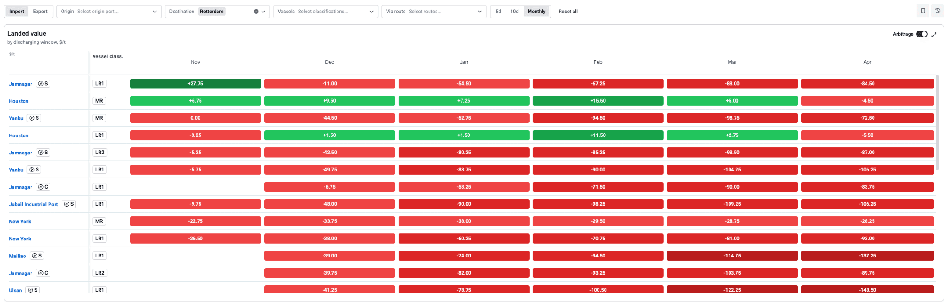This screenshot has height=306, width=948.
Task: Click the S route badge beside Mailiao
Action: coord(37,256)
